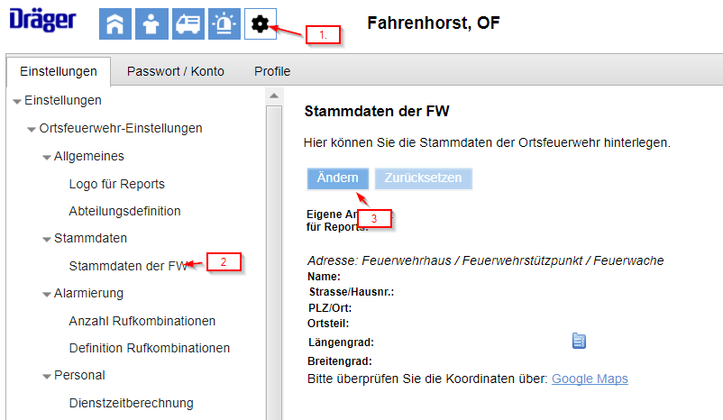
Task: Open the Google Maps link
Action: (x=590, y=379)
